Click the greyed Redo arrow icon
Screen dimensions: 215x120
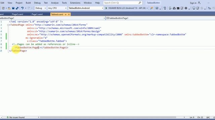(29, 8)
